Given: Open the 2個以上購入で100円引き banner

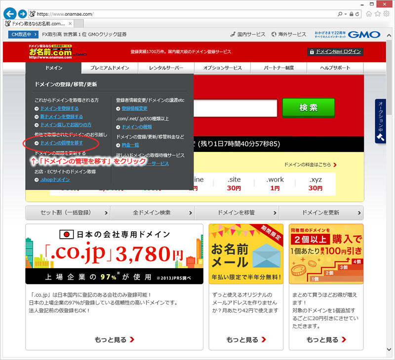Looking at the screenshot, I should pos(326,254).
